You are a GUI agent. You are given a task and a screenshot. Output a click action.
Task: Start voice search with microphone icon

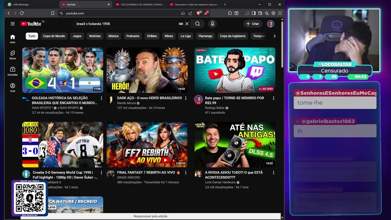pyautogui.click(x=212, y=24)
